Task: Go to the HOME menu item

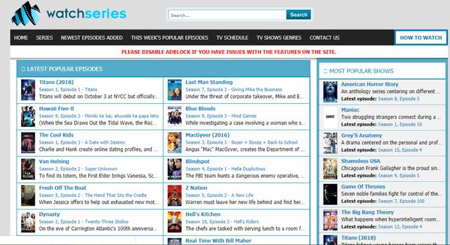Action: [x=21, y=38]
